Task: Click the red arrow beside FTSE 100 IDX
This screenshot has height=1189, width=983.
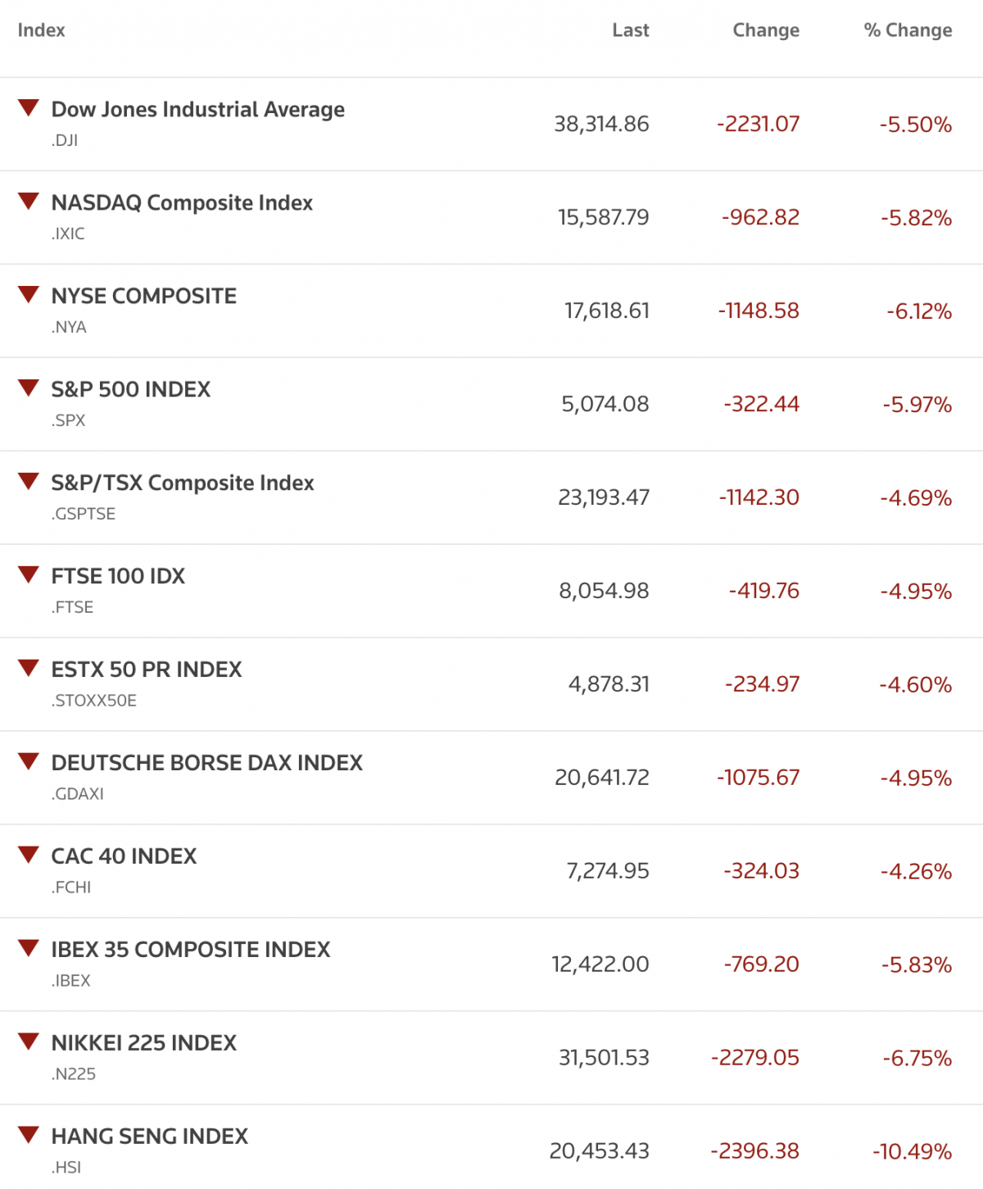Action: click(x=29, y=574)
